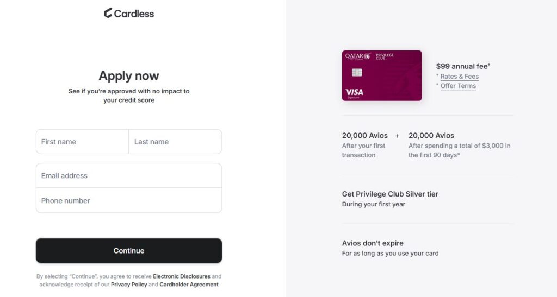Select the Email address input
Image resolution: width=557 pixels, height=297 pixels.
pos(129,175)
